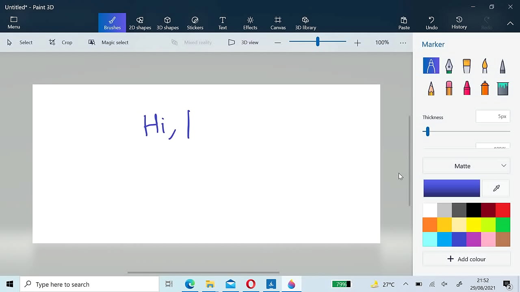The image size is (520, 292).
Task: Collapse the ribbon with the chevron arrow
Action: pos(510,24)
